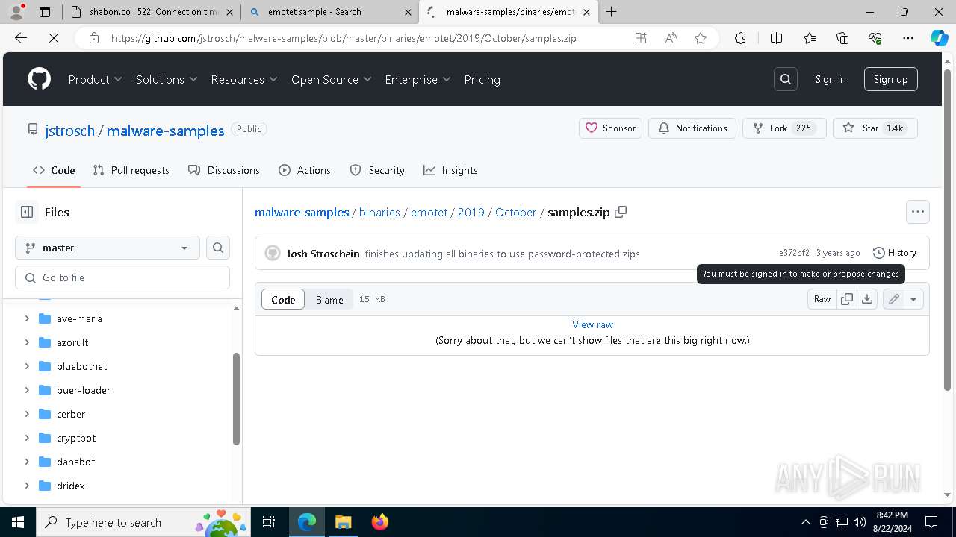Open browser Extensions puzzle icon
This screenshot has height=537, width=956.
point(740,38)
